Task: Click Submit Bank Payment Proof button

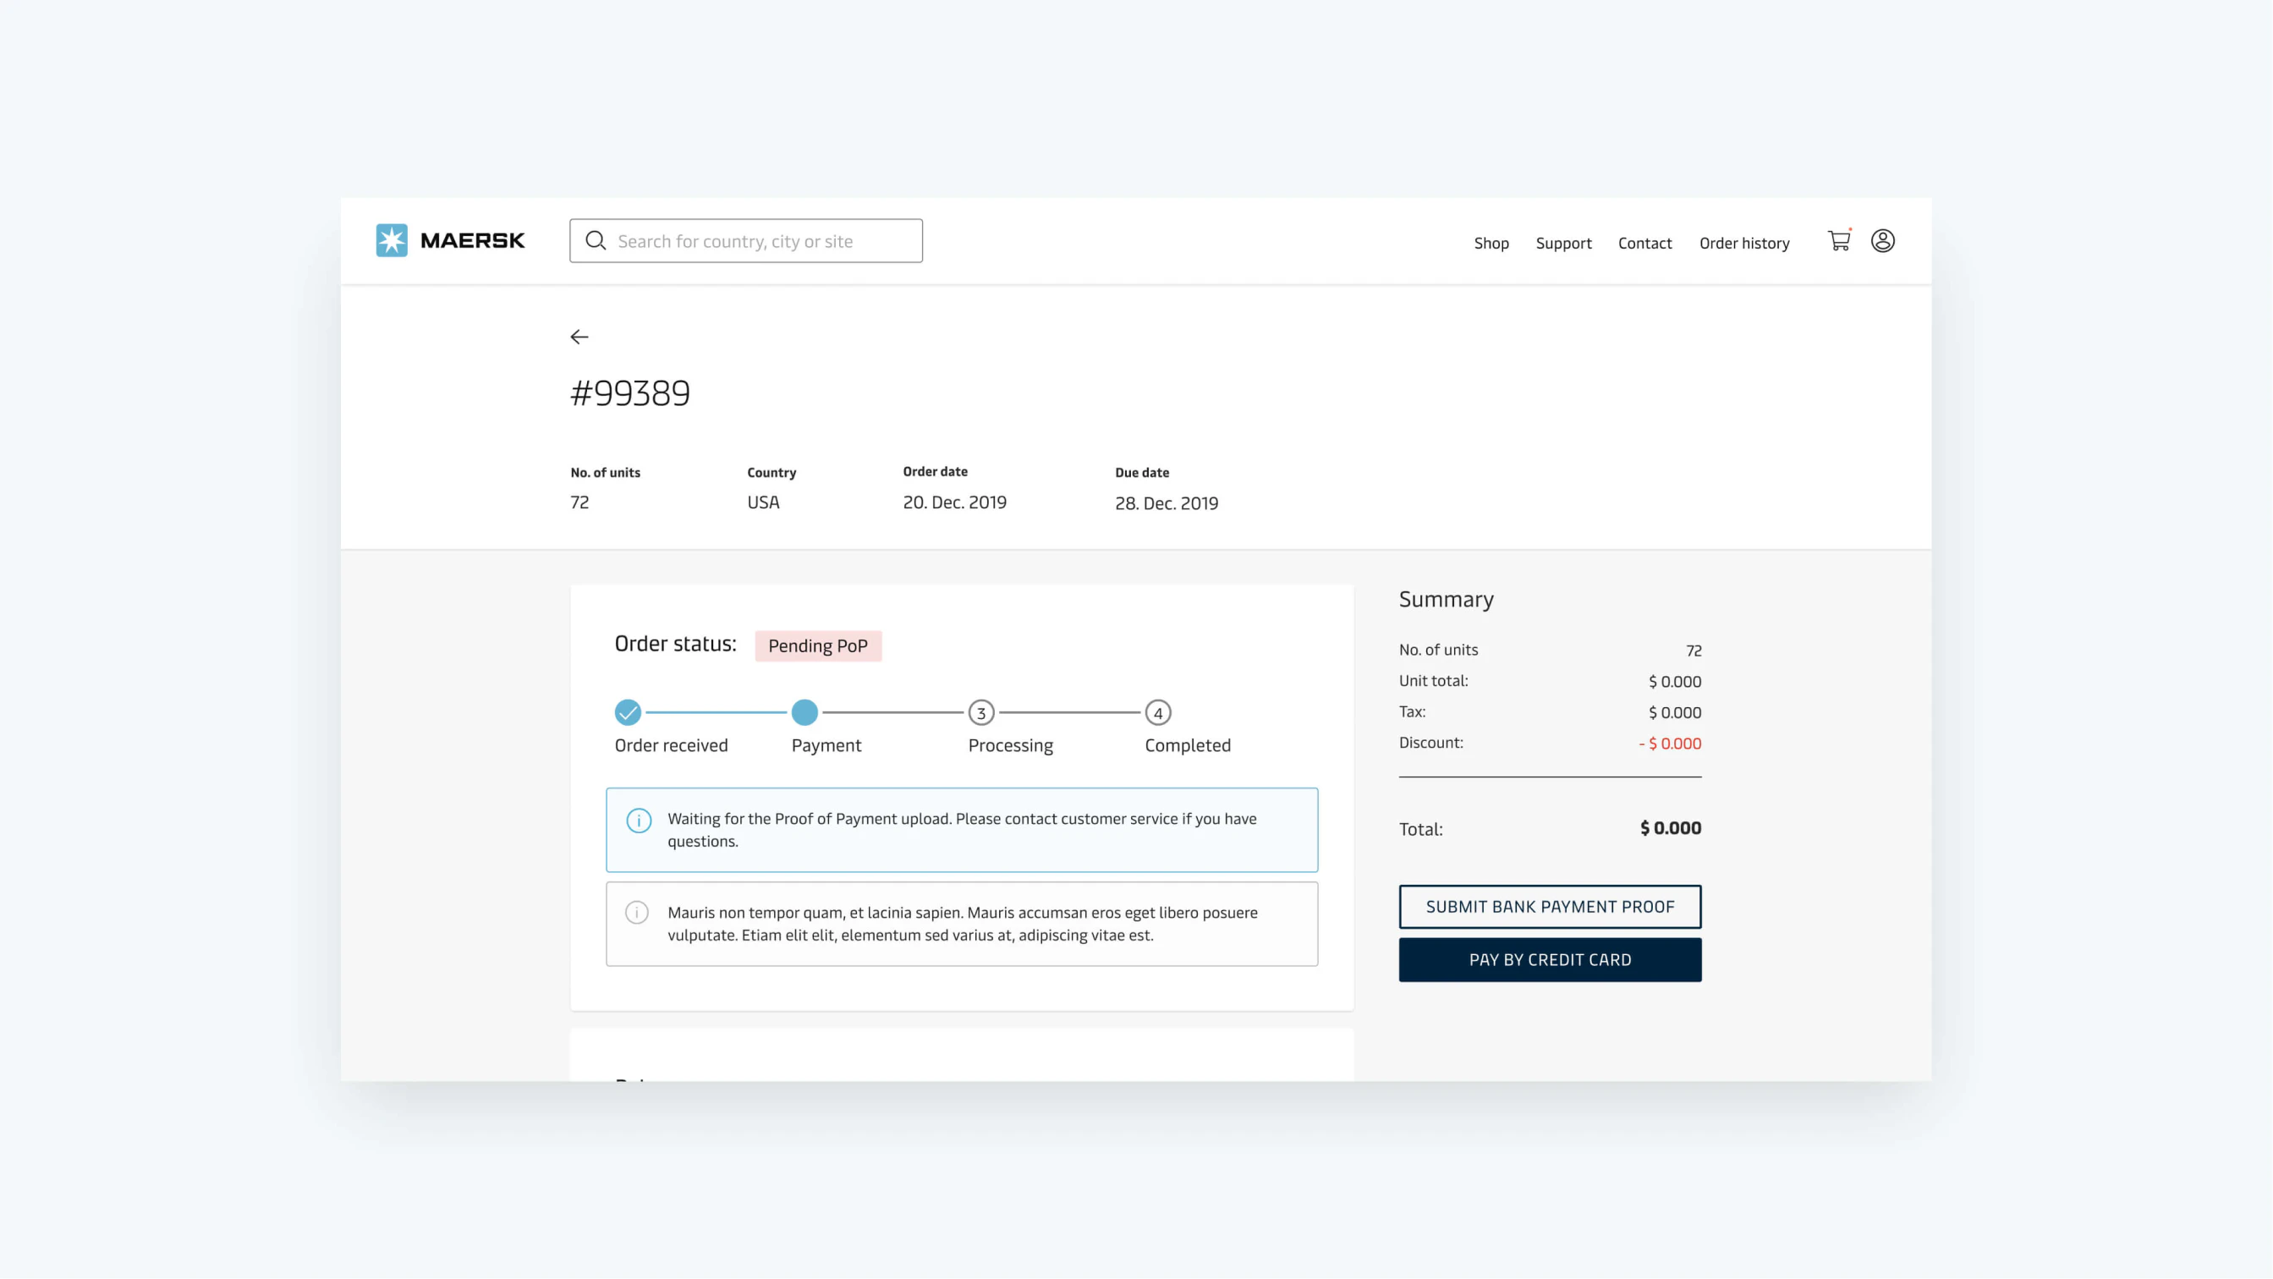Action: coord(1551,907)
